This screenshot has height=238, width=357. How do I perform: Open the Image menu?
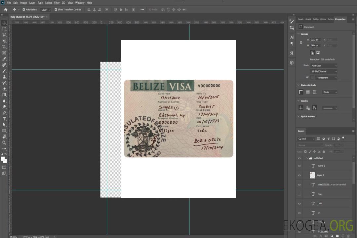pos(23,3)
